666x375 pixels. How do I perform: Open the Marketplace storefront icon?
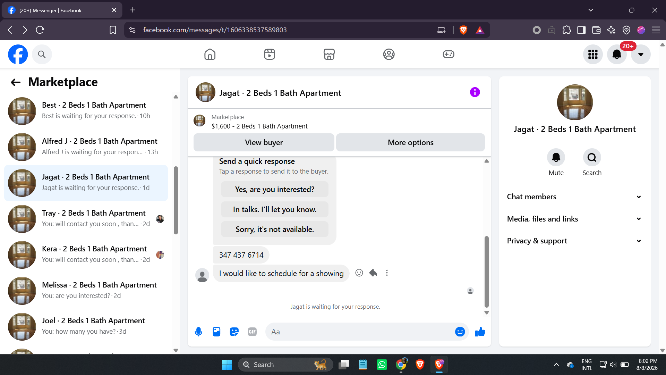(x=329, y=55)
